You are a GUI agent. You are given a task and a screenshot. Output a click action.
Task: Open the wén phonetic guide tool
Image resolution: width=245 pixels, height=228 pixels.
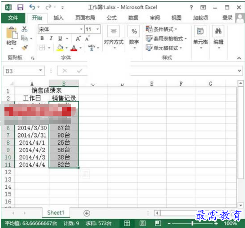(91, 47)
